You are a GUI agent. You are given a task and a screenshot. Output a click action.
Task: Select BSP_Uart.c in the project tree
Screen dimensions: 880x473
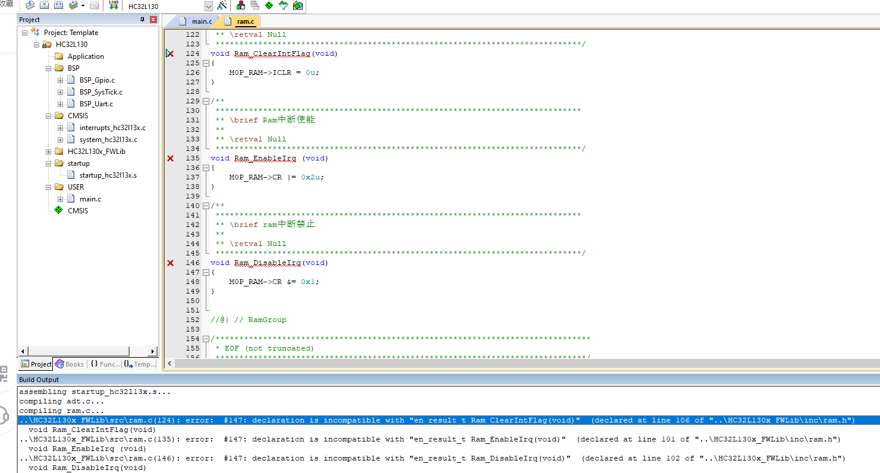[96, 104]
